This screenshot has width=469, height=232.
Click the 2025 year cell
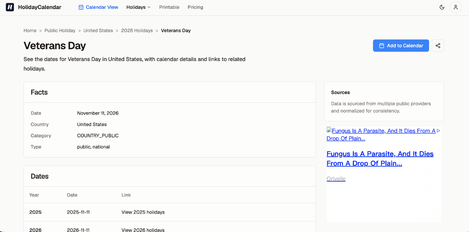tap(36, 212)
